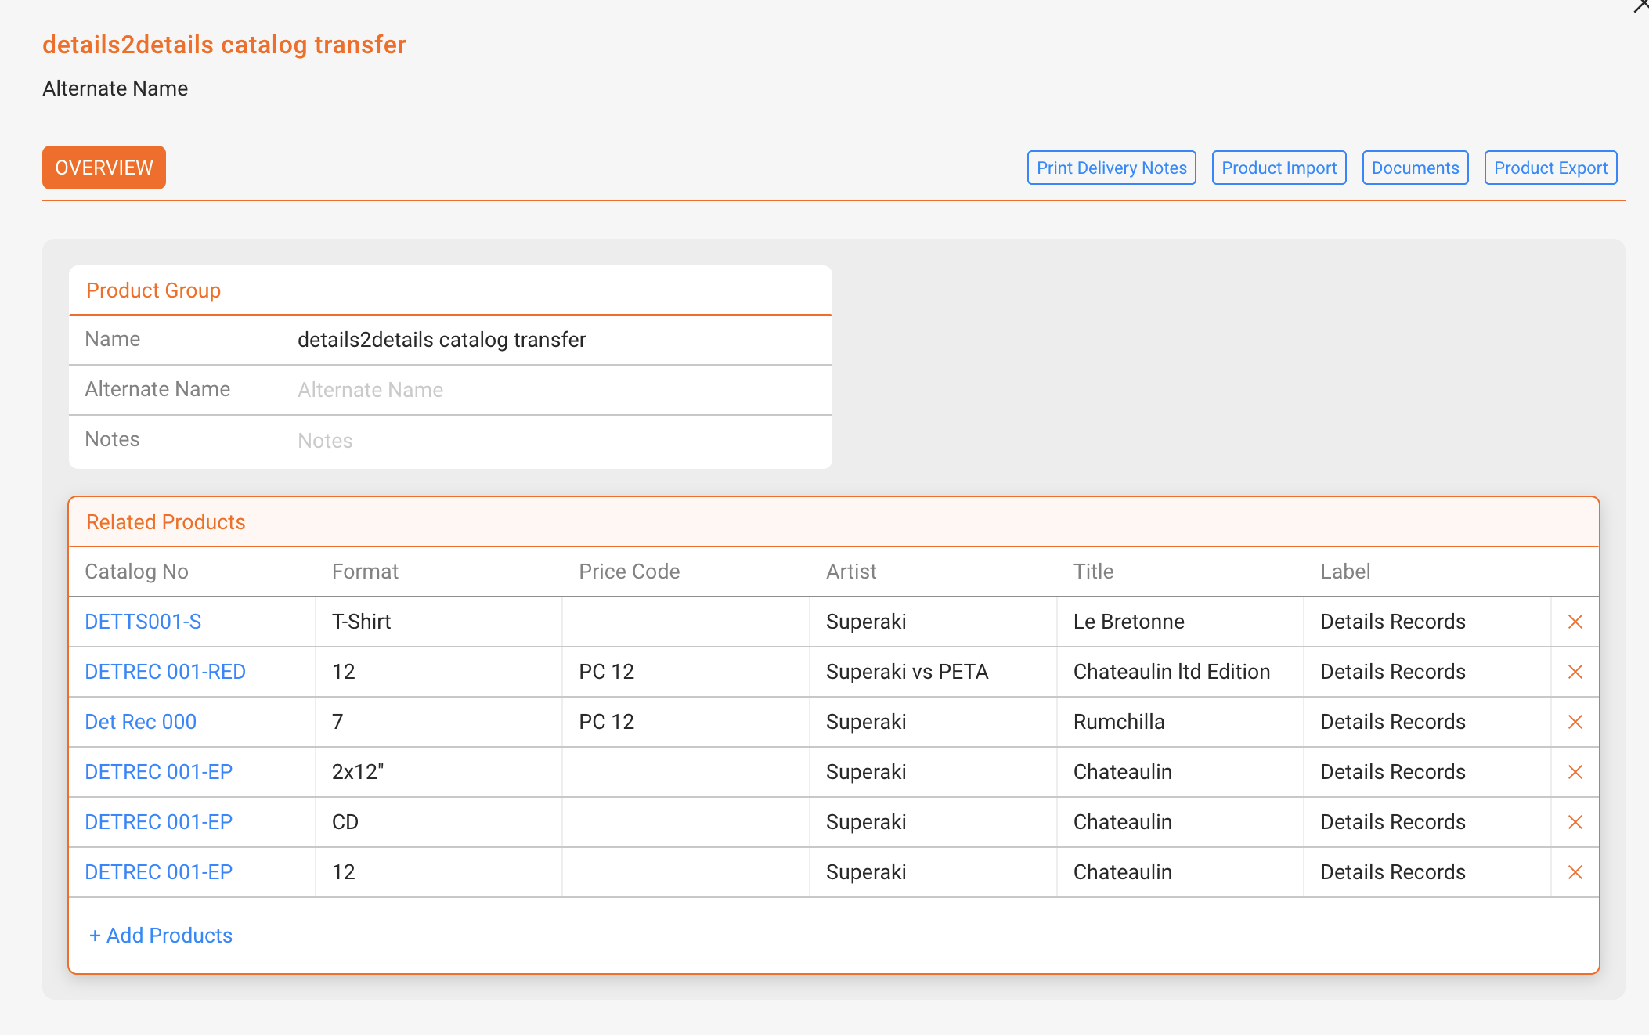1649x1035 pixels.
Task: Remove the DETTS001-S product row
Action: coord(1575,622)
